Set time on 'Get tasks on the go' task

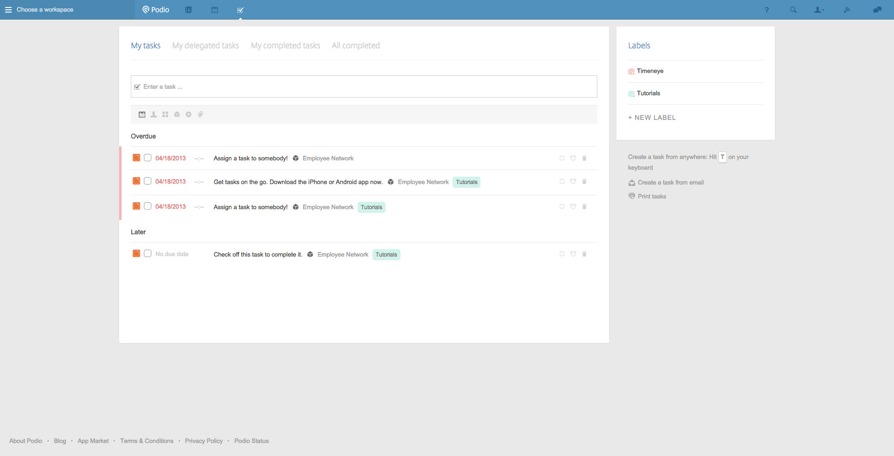(199, 182)
